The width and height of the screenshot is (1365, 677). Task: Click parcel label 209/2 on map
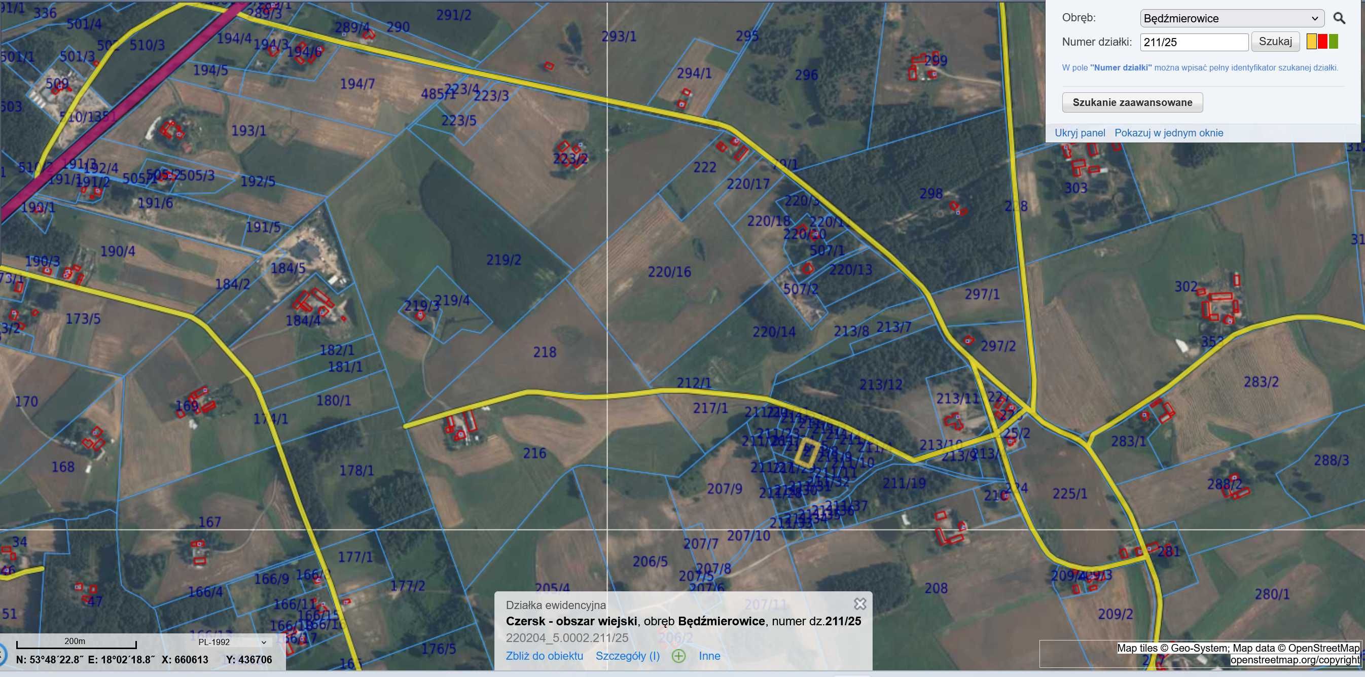[1116, 614]
